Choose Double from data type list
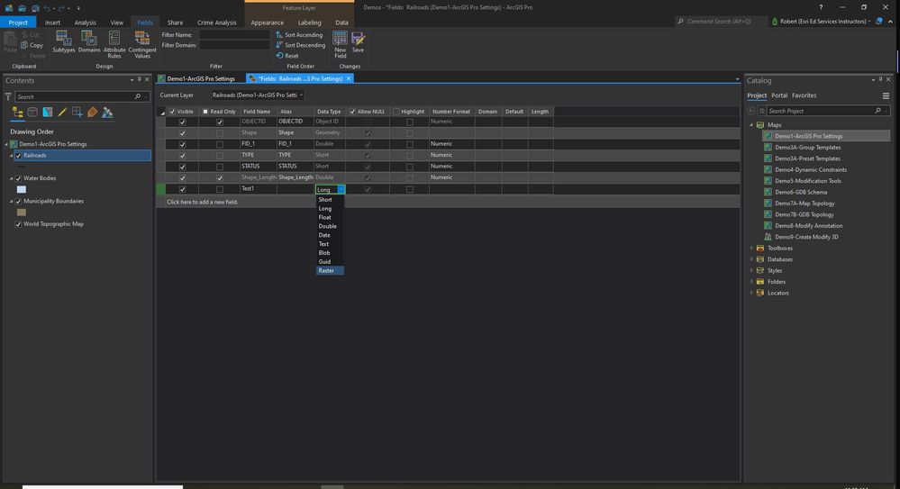The image size is (900, 489). pos(330,226)
